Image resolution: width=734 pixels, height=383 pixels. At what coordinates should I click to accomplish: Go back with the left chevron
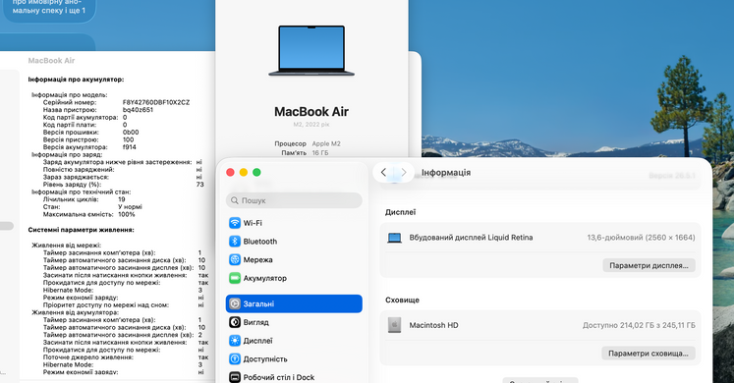tap(383, 173)
